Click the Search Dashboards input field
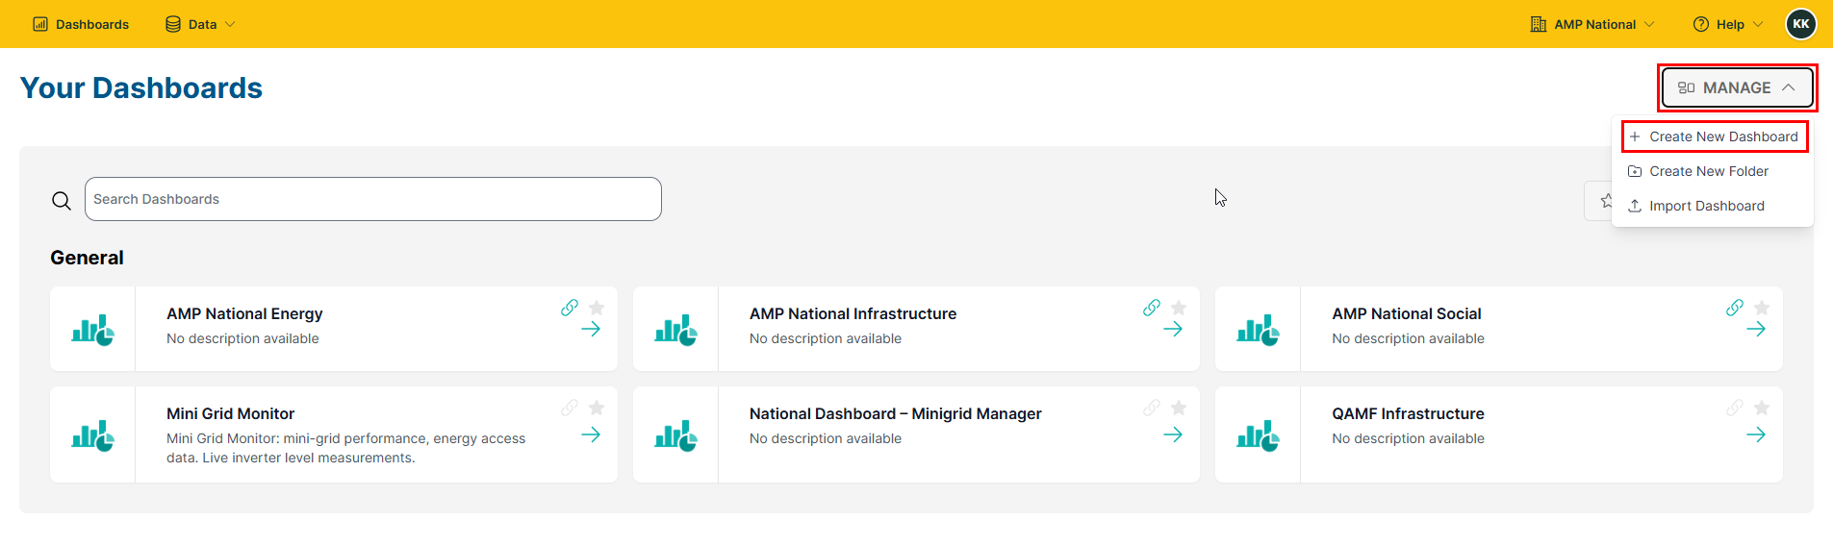 (373, 199)
